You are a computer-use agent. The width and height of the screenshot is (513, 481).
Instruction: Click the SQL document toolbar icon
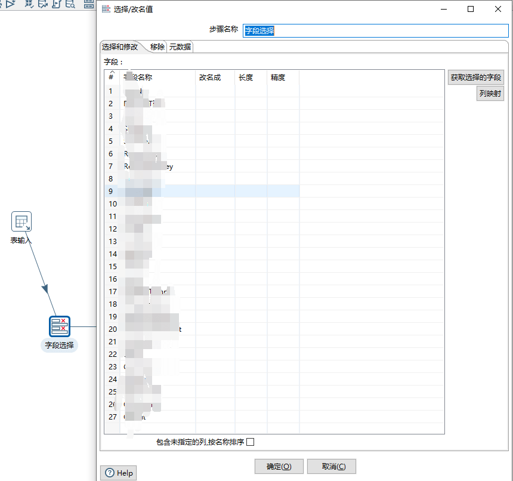coord(56,4)
